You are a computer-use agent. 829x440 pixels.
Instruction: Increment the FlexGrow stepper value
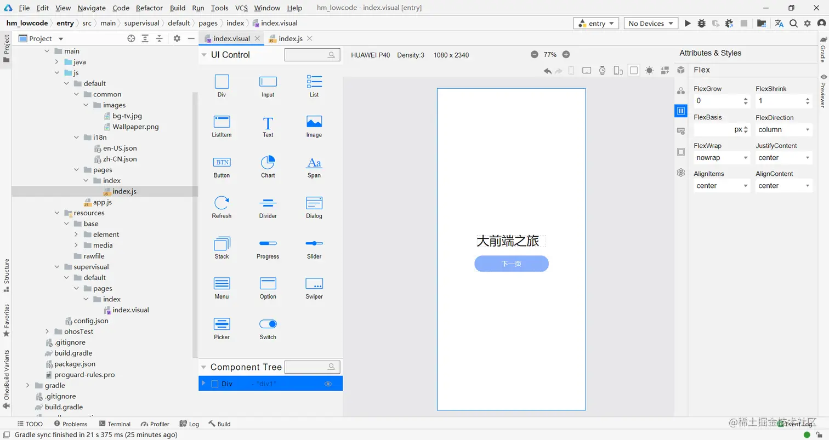[x=746, y=99]
